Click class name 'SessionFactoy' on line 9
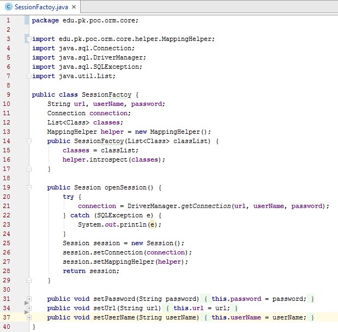338x332 pixels. point(106,94)
